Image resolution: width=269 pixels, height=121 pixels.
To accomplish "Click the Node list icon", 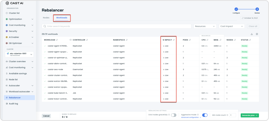I will pos(7,80).
